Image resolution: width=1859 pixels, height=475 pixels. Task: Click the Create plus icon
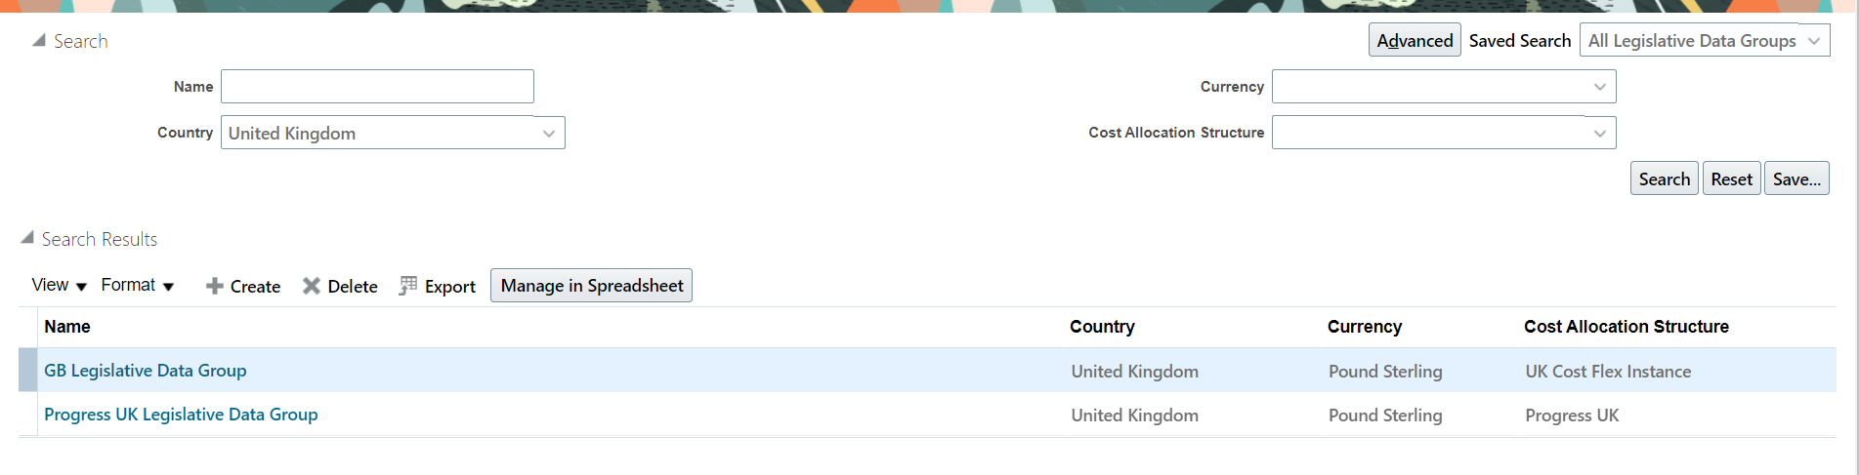click(215, 286)
